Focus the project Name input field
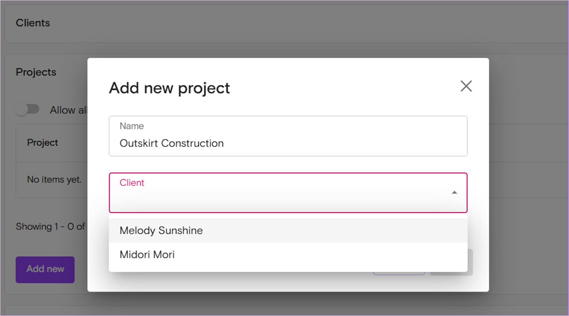Image resolution: width=569 pixels, height=316 pixels. pyautogui.click(x=288, y=136)
